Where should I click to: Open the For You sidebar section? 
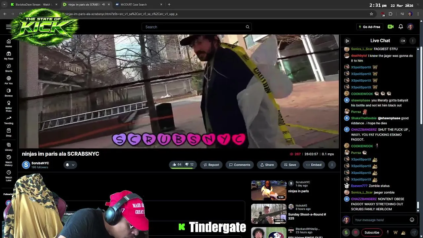9,80
